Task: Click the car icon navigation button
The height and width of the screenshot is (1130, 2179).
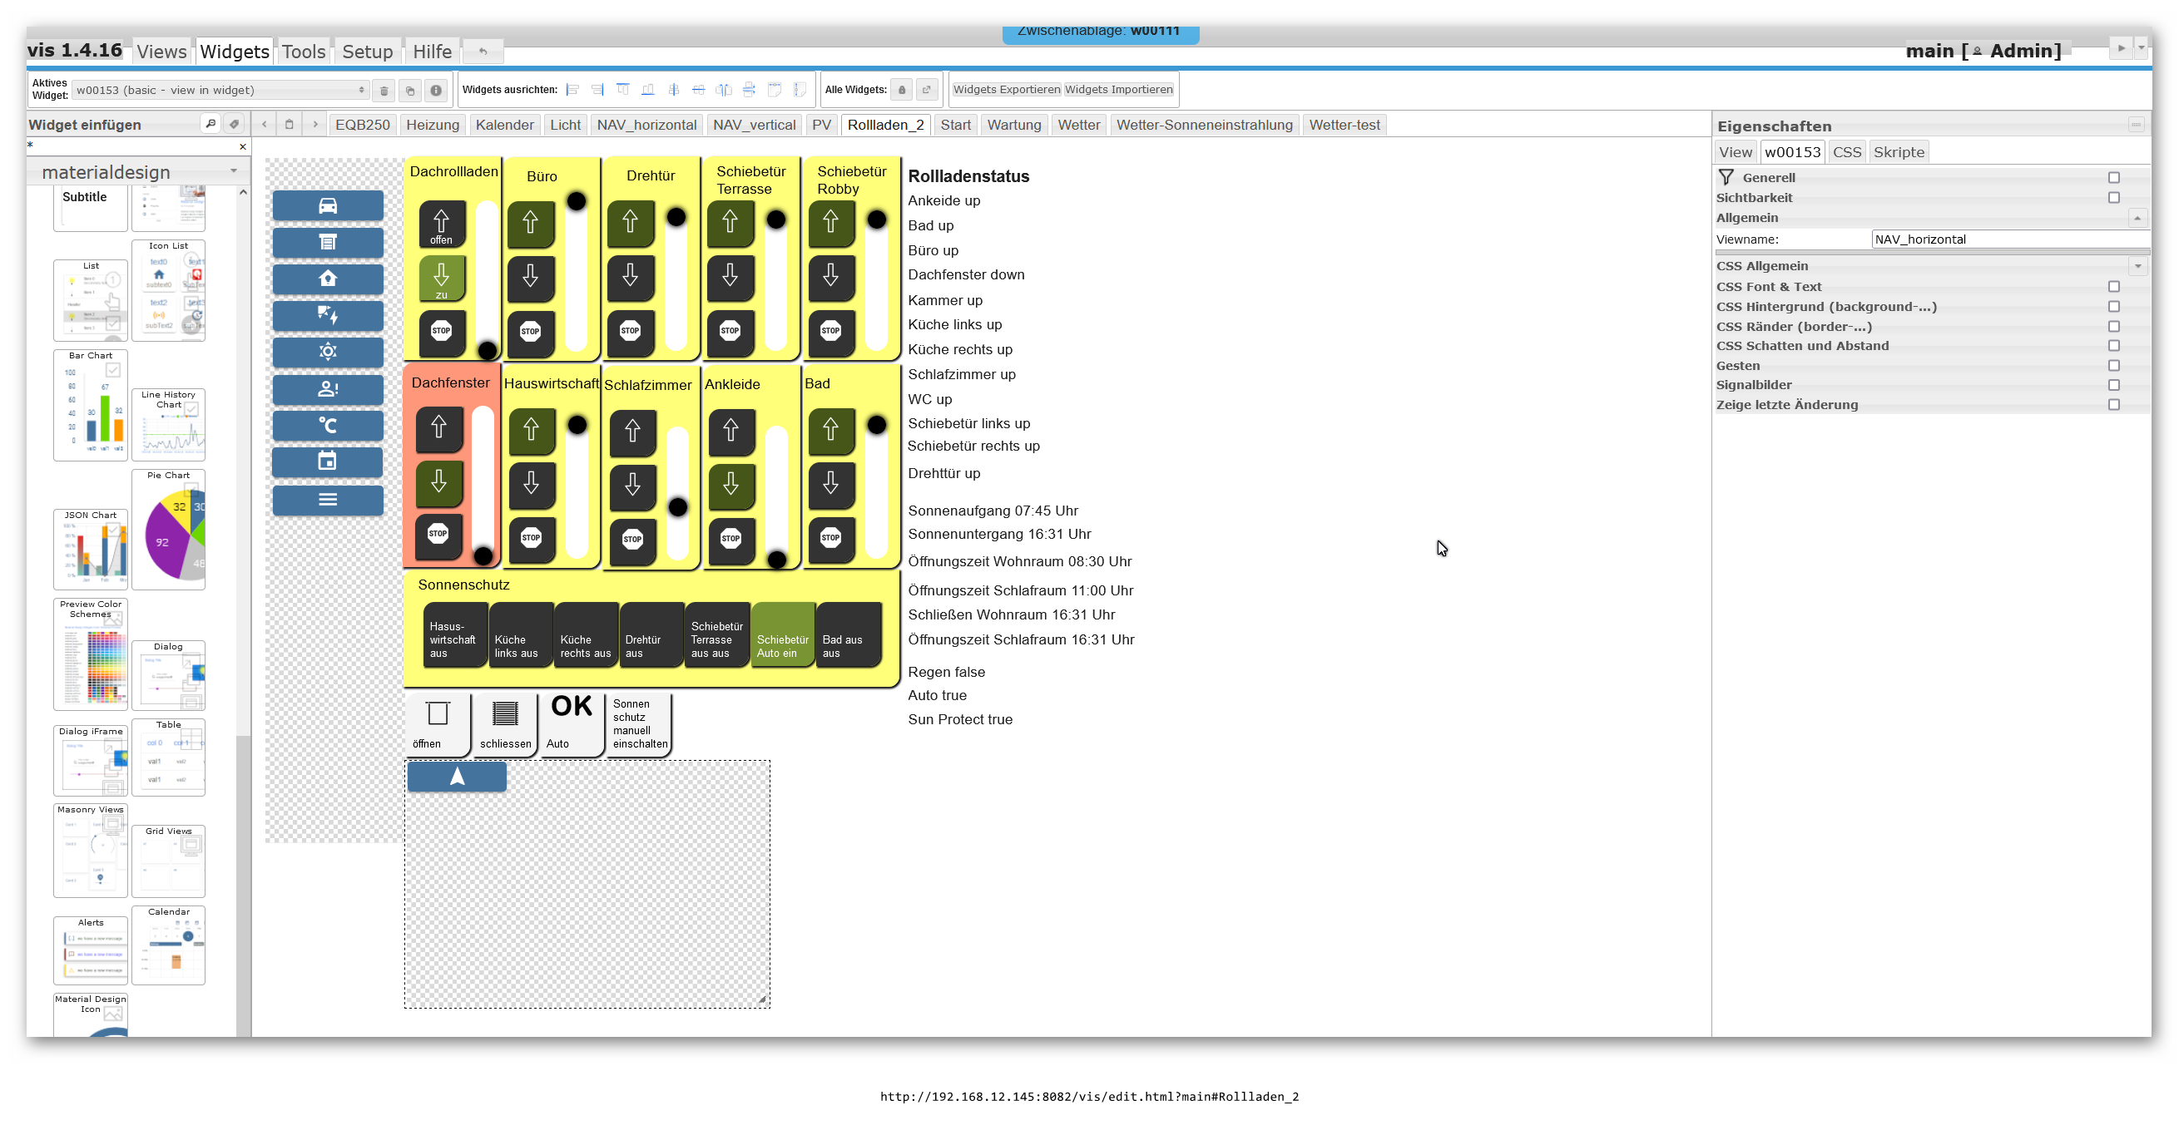Action: pos(327,205)
